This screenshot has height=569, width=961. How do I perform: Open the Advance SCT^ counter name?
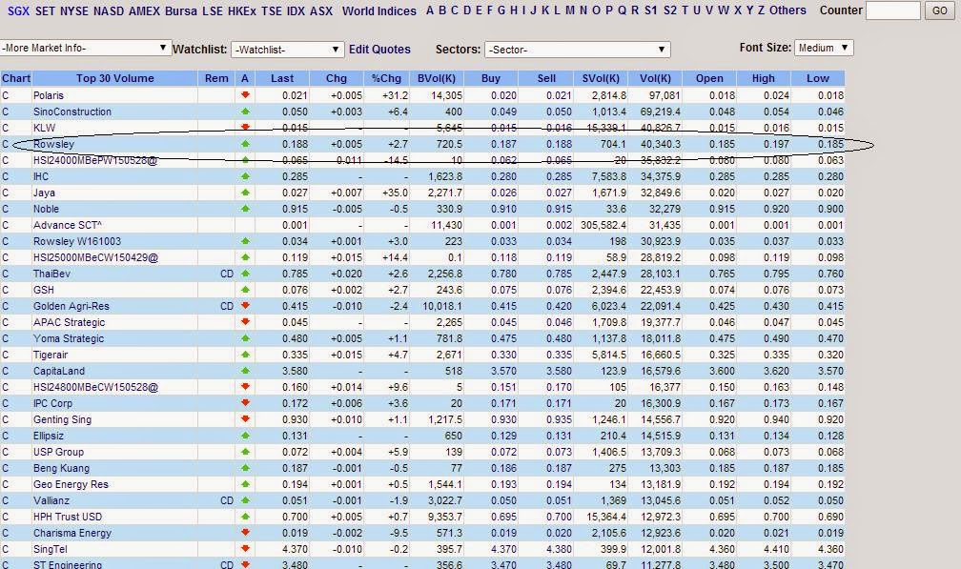[x=68, y=225]
